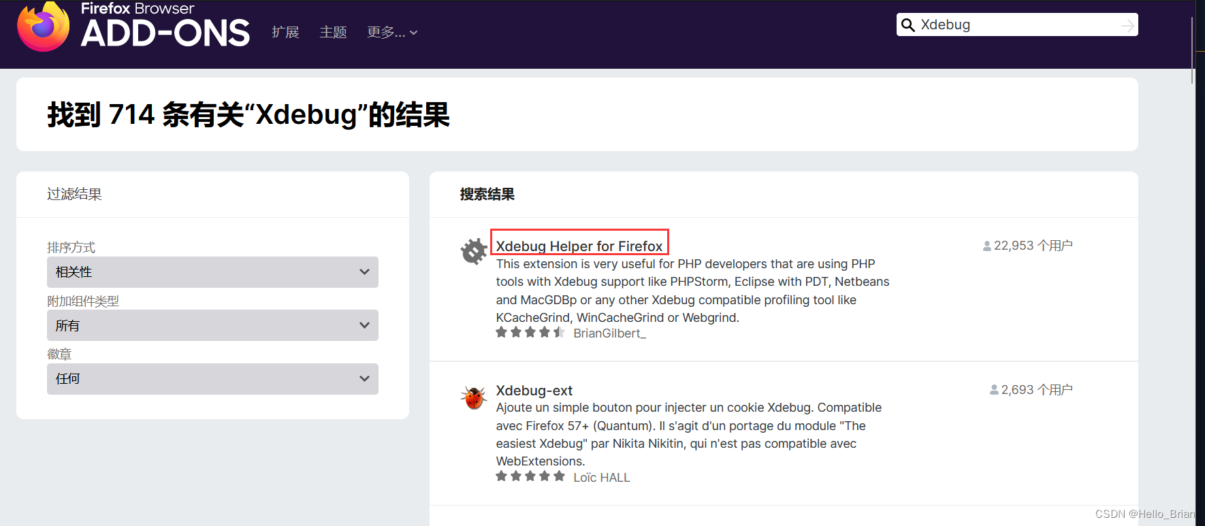Click the magnifier search icon
The height and width of the screenshot is (526, 1205).
(x=907, y=25)
